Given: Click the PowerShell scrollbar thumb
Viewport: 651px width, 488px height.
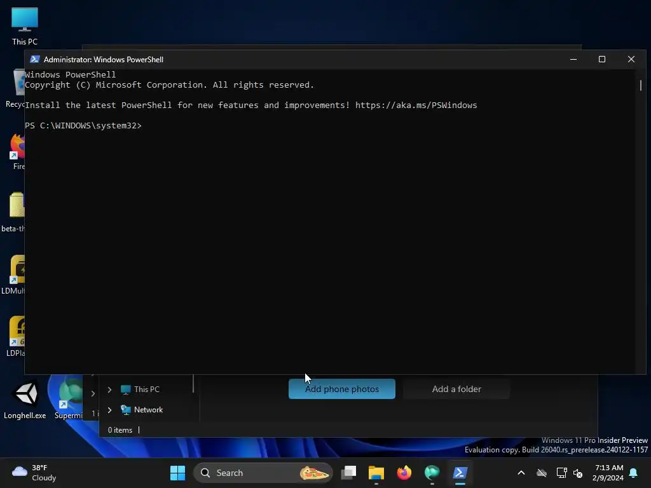Looking at the screenshot, I should [641, 85].
